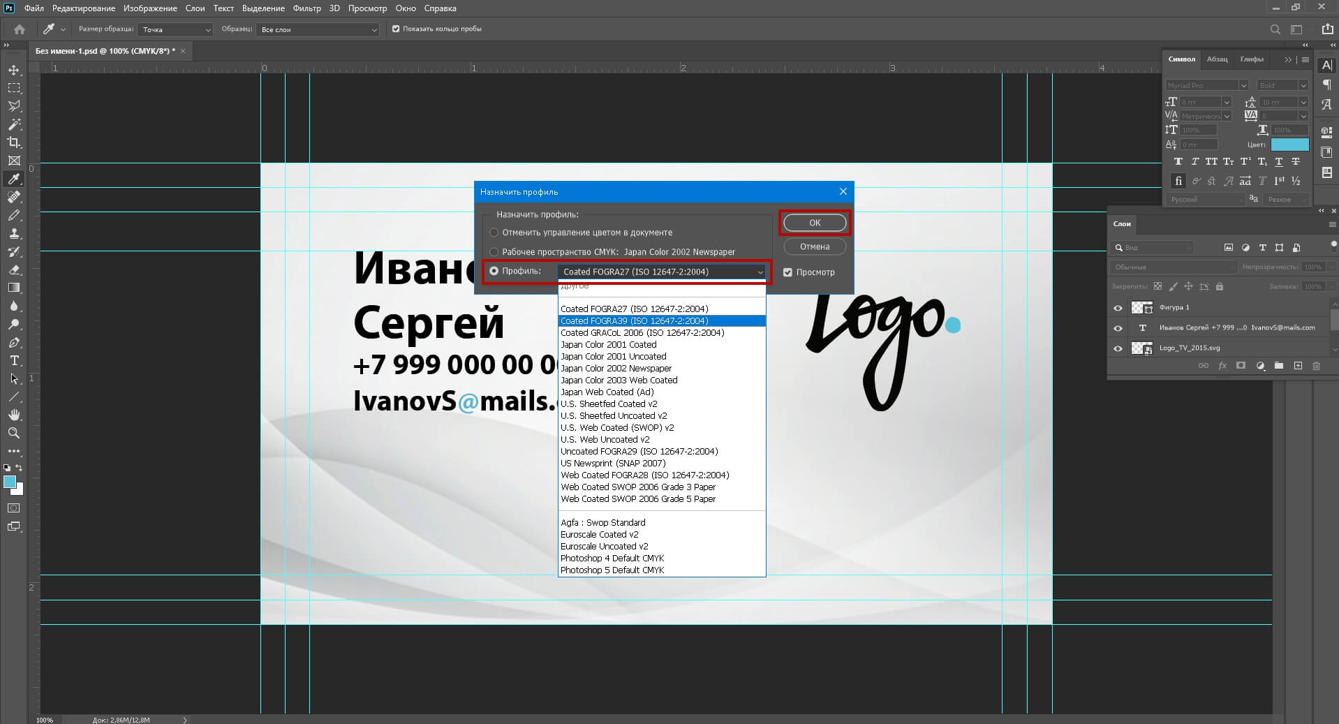Image resolution: width=1339 pixels, height=724 pixels.
Task: Open 'Образец' dropdown showing Все слои
Action: [x=318, y=29]
